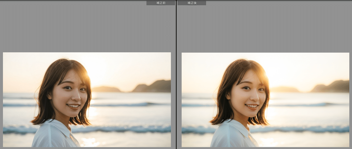Click the 補正前 label
This screenshot has height=149, width=352.
161,3
